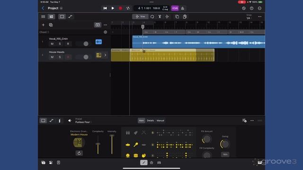
Task: Click the House Heads drummer track icon
Action: 99,55
